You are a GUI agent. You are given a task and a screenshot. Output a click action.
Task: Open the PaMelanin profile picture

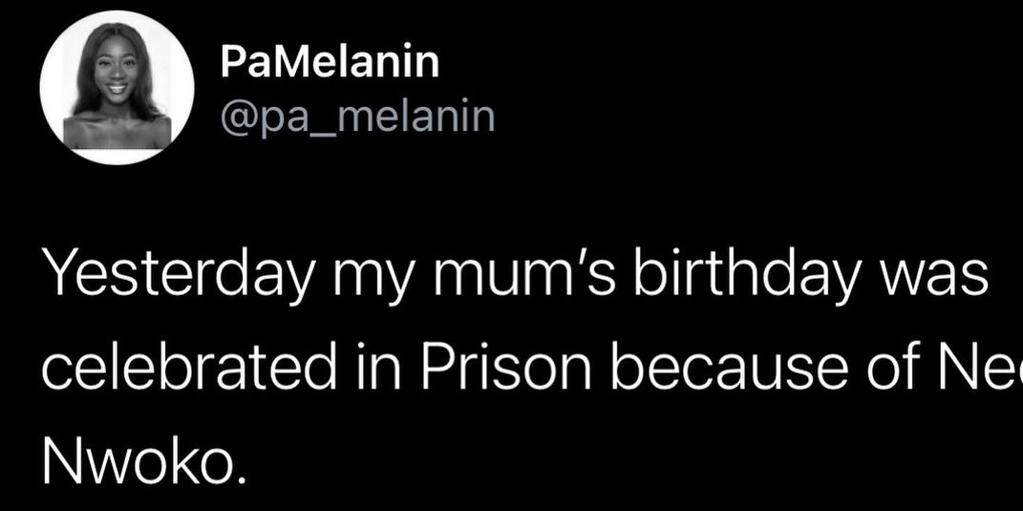click(x=117, y=88)
